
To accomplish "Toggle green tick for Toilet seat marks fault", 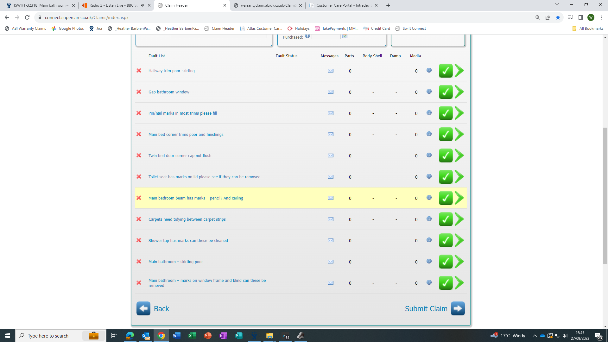I will point(445,177).
